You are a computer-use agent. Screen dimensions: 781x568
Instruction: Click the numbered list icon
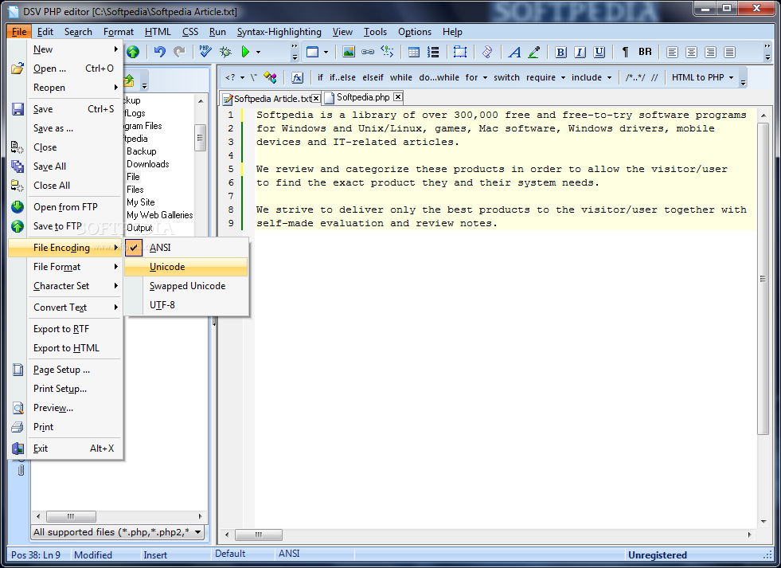[433, 52]
